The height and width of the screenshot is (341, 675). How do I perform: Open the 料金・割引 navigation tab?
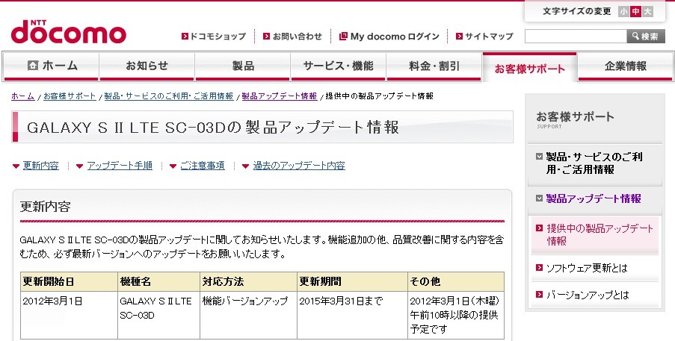434,66
